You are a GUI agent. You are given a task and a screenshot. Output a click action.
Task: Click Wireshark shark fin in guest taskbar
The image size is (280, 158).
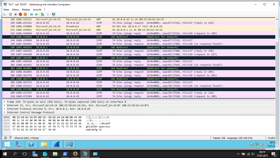click(57, 144)
